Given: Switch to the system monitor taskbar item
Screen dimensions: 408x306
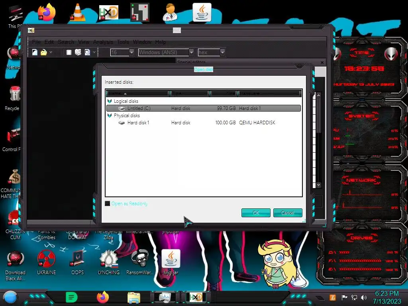Looking at the screenshot, I should pyautogui.click(x=165, y=297).
